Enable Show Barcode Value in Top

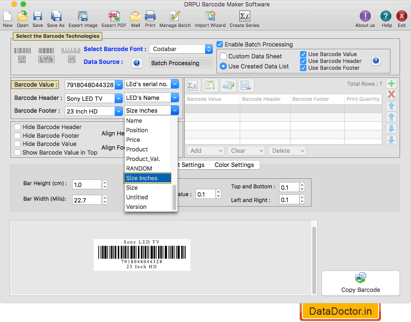pos(17,152)
